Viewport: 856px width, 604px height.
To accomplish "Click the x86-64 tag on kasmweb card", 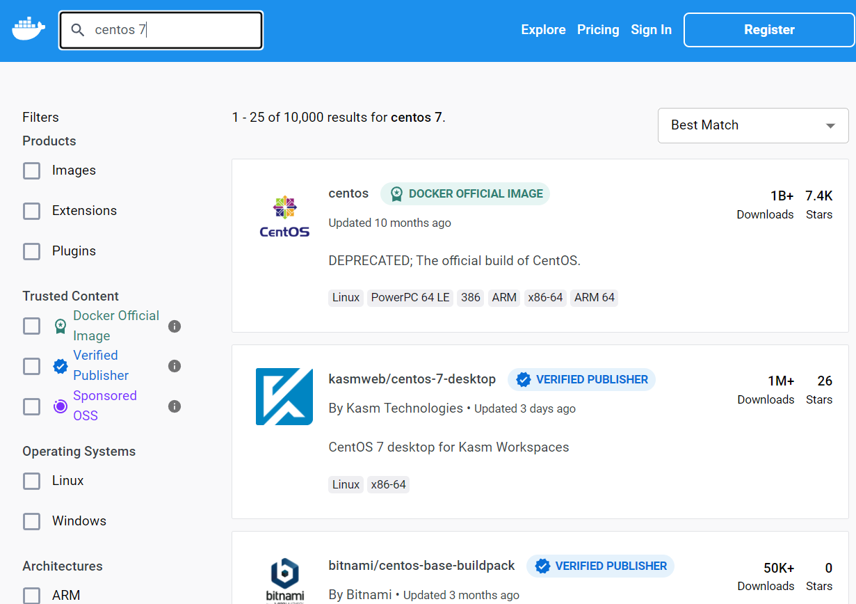I will pyautogui.click(x=388, y=485).
